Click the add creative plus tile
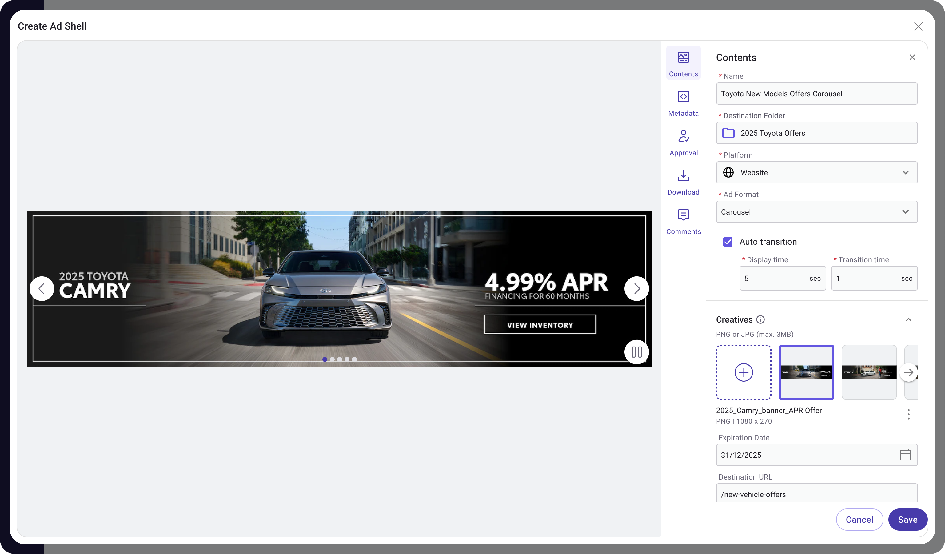This screenshot has height=554, width=945. click(x=743, y=372)
